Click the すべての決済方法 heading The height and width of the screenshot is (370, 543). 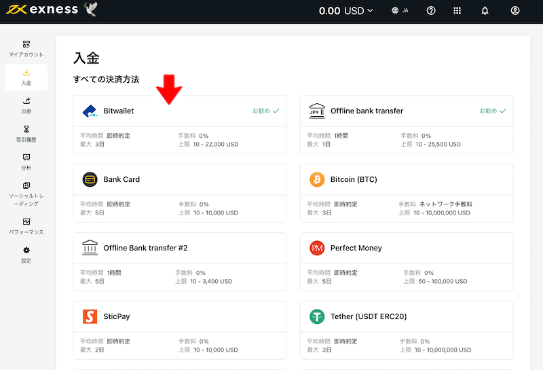coord(106,79)
